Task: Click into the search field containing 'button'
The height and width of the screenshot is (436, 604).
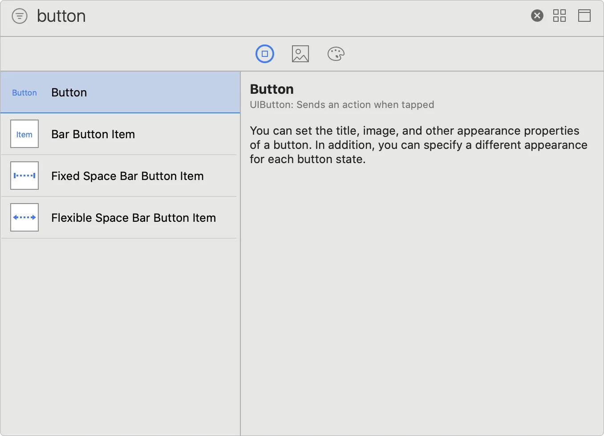Action: pyautogui.click(x=280, y=16)
